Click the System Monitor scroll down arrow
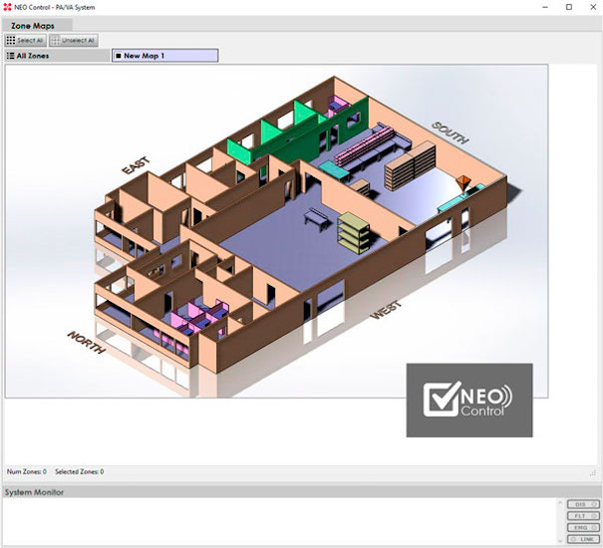Screen dimensions: 603x548 click(x=558, y=539)
